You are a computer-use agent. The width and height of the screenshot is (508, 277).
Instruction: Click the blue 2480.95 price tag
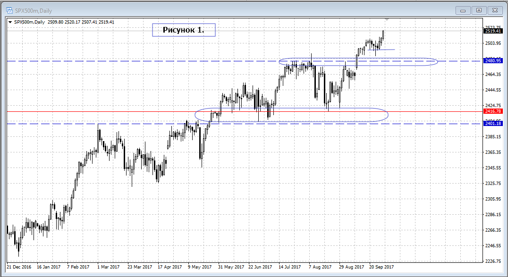(x=492, y=60)
